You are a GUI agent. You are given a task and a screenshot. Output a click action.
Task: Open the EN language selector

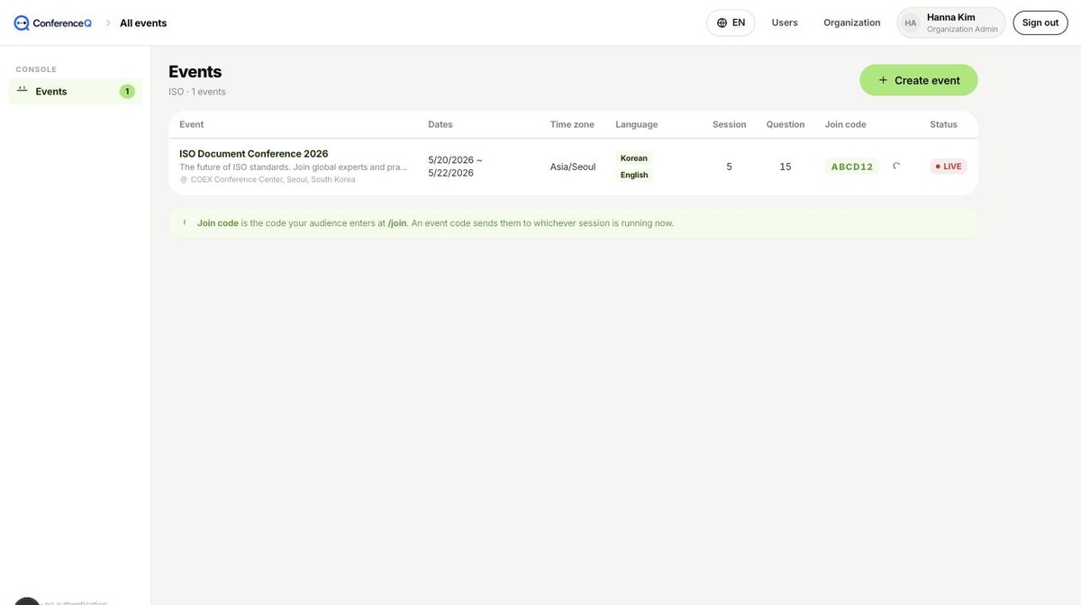(731, 23)
